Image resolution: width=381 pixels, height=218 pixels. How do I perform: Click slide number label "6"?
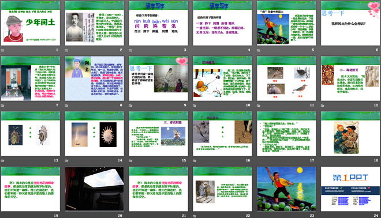click(377, 50)
